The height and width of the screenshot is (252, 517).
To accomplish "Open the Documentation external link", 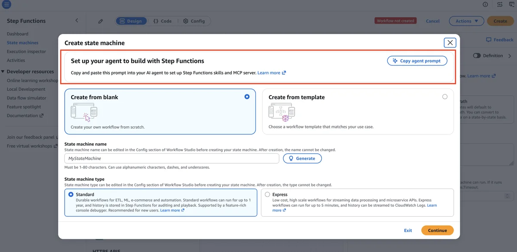I will [x=25, y=115].
